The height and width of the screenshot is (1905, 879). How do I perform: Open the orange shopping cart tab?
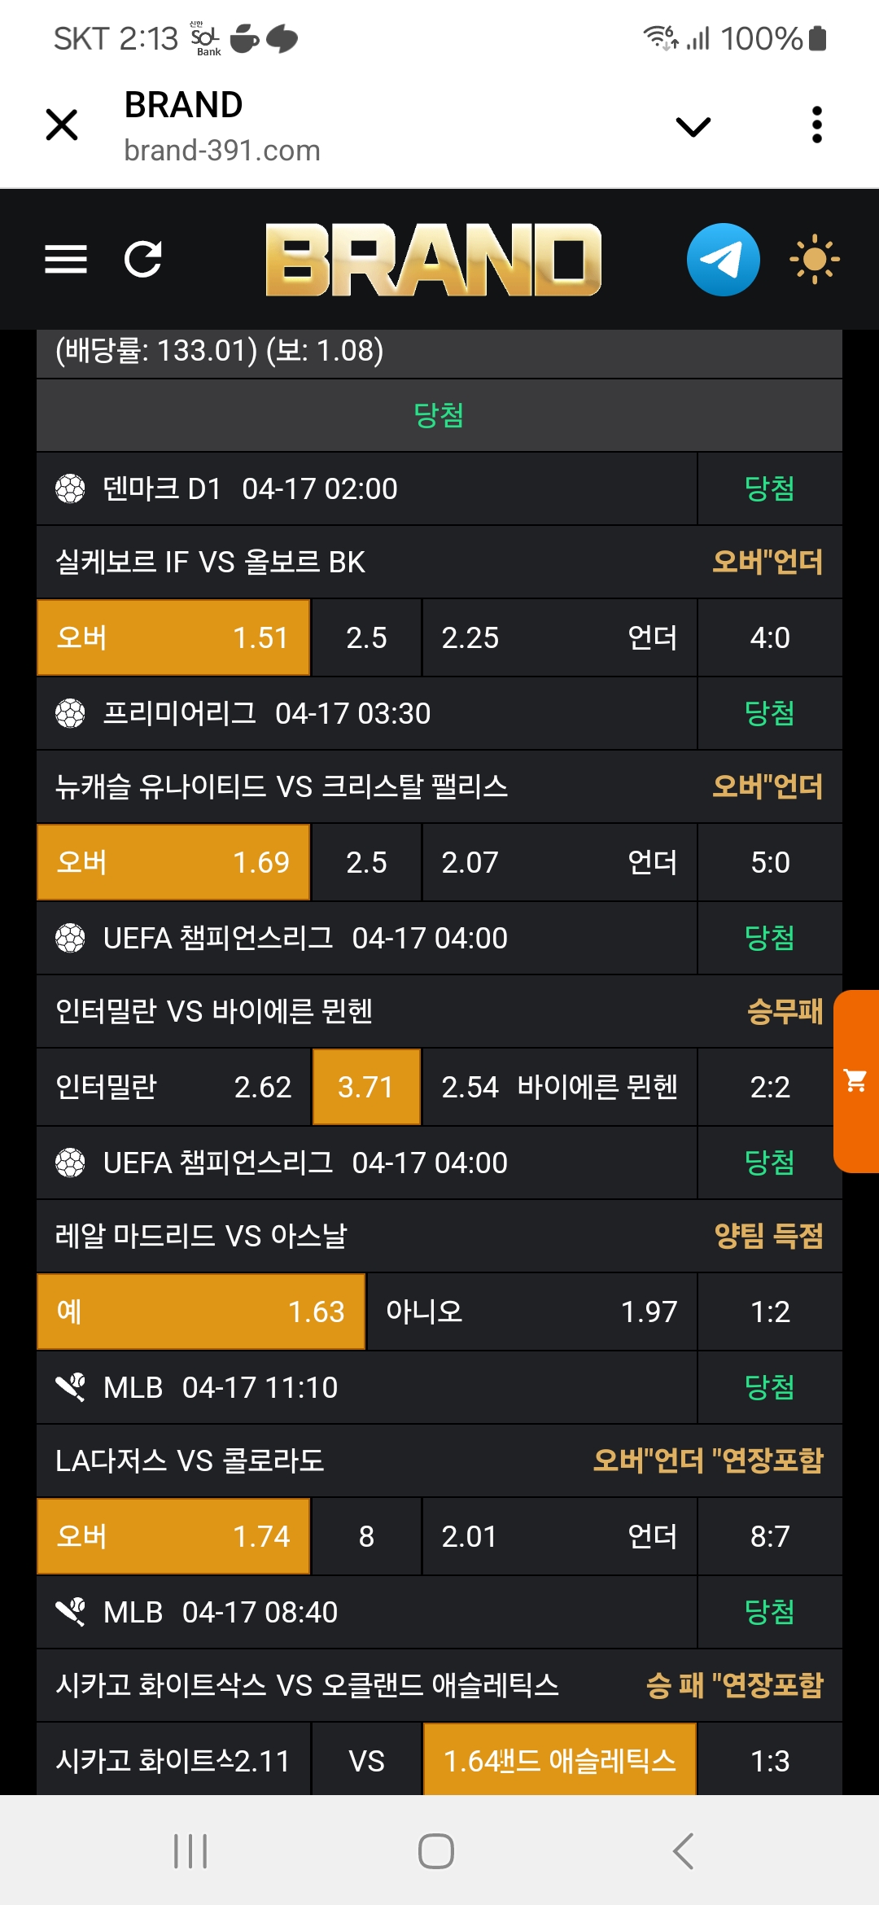856,1081
